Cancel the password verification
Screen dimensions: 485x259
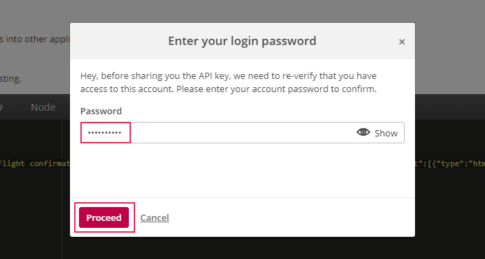(155, 217)
